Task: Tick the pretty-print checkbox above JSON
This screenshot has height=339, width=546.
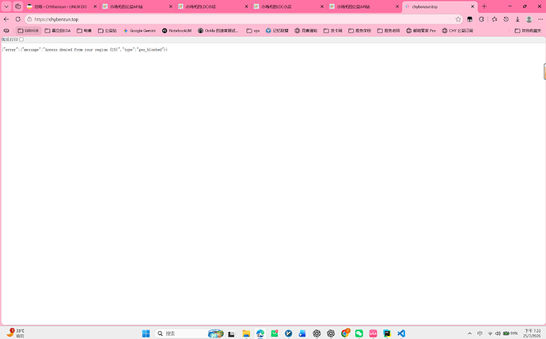Action: tap(21, 40)
